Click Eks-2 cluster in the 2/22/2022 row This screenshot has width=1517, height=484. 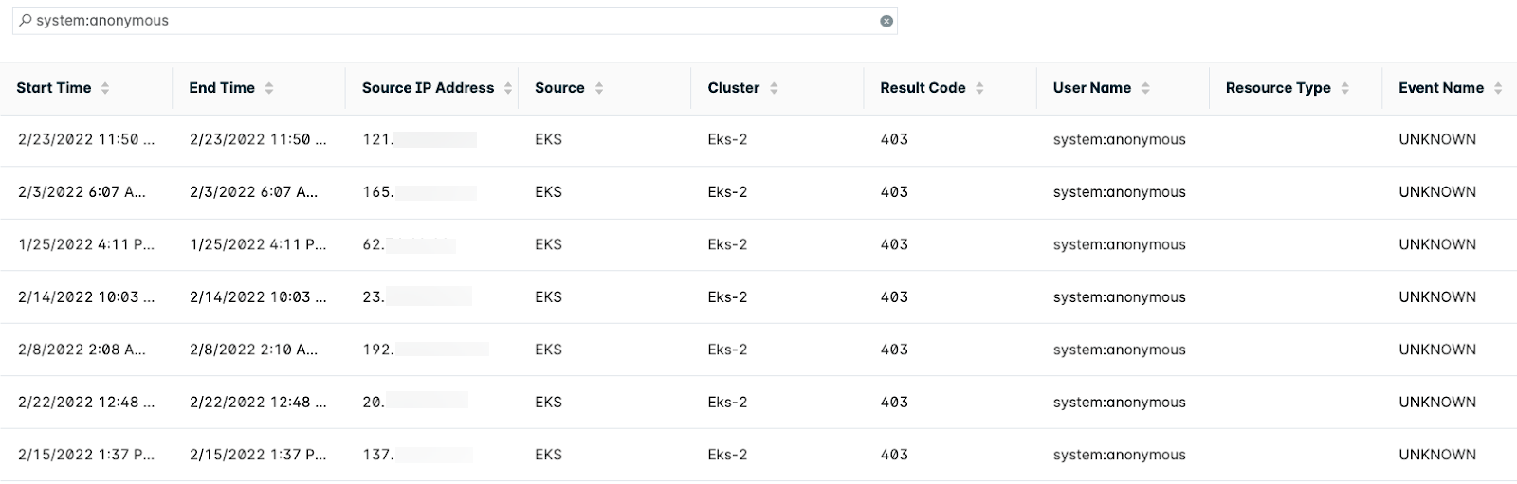727,403
